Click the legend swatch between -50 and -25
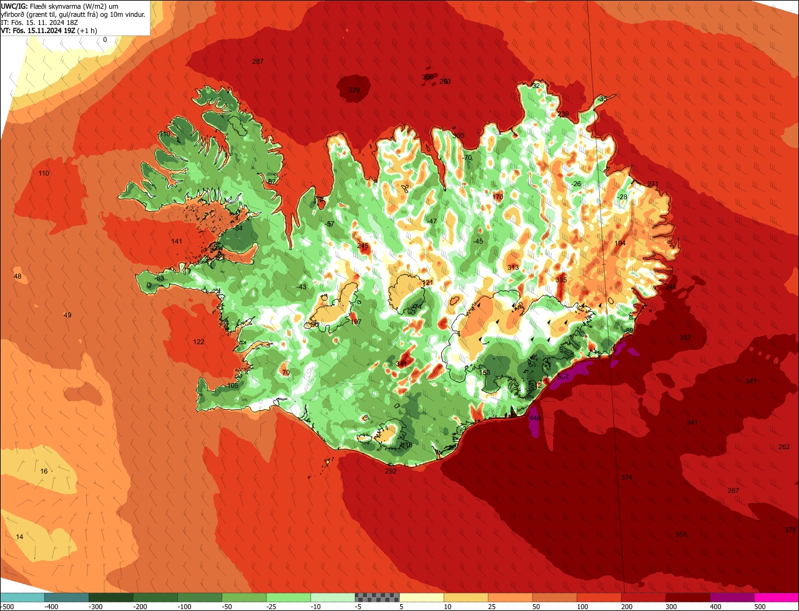Screen dimensions: 799x611 click(244, 597)
